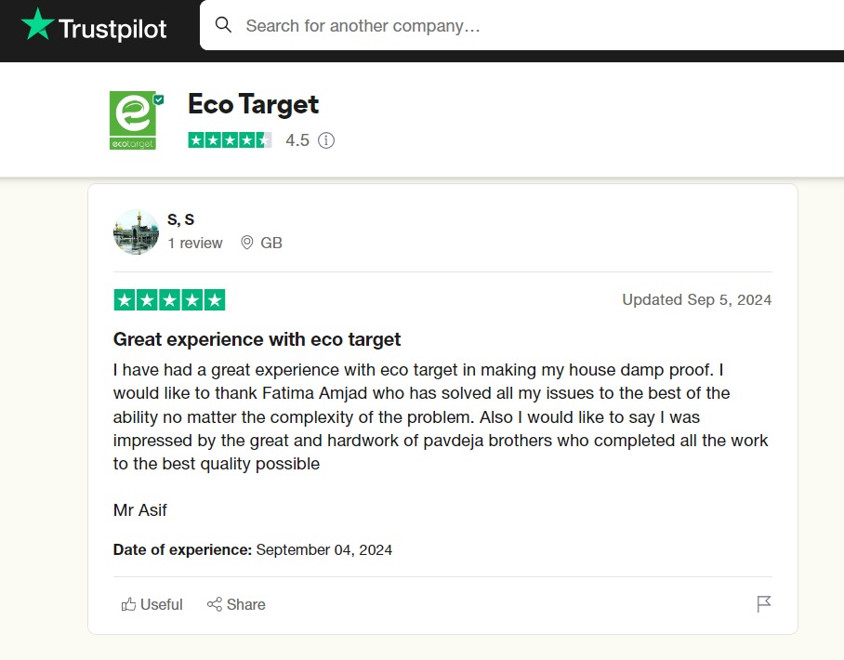Click the company 4.5 star rating bar
The width and height of the screenshot is (844, 660).
[230, 140]
